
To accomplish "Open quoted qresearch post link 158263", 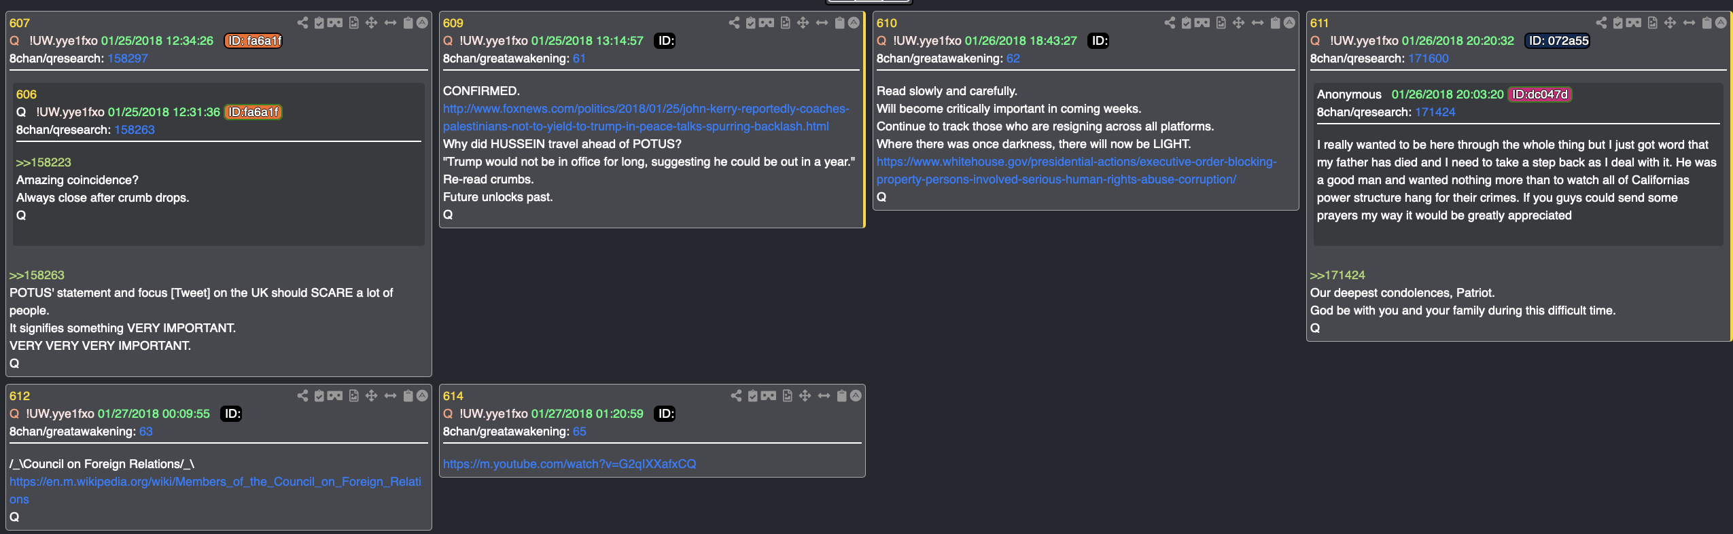I will pos(135,130).
